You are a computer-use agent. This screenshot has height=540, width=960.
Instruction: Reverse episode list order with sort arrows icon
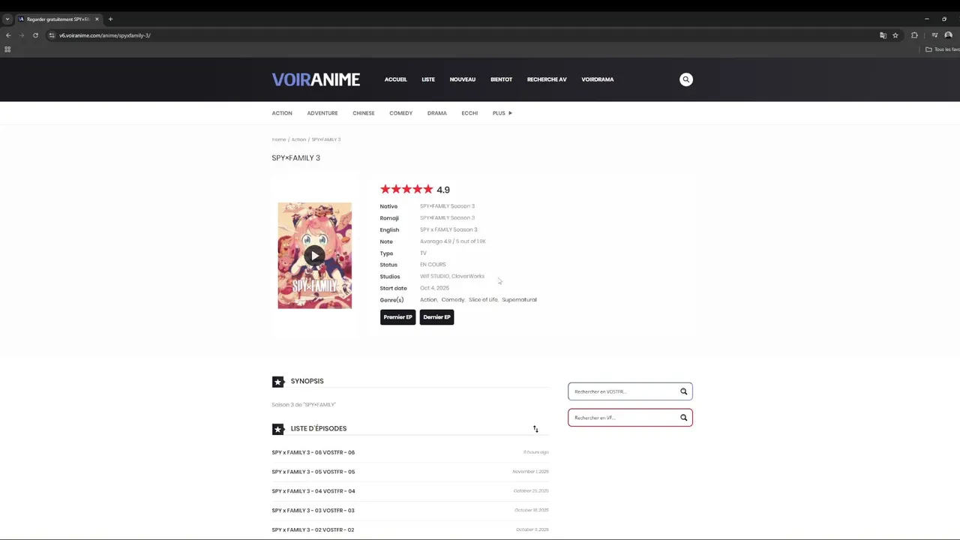[535, 429]
